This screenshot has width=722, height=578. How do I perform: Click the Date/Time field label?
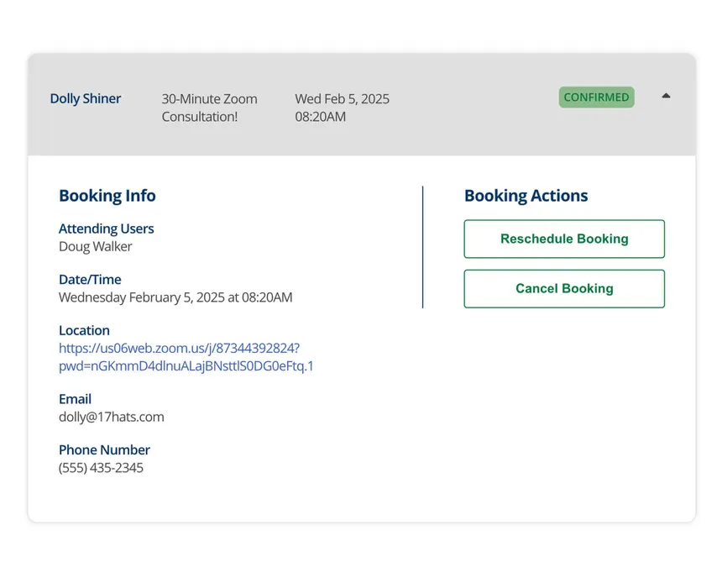tap(90, 280)
